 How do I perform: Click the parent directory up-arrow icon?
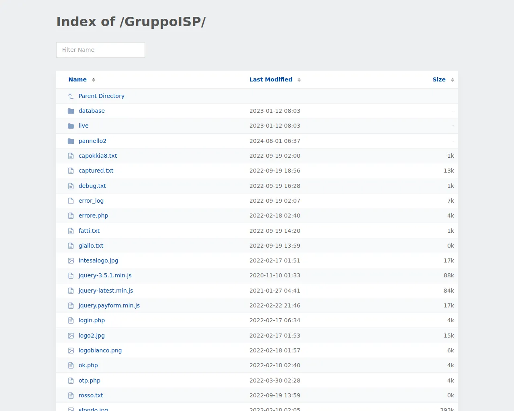(71, 96)
